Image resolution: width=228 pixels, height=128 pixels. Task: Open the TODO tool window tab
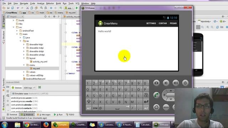pyautogui.click(x=70, y=114)
